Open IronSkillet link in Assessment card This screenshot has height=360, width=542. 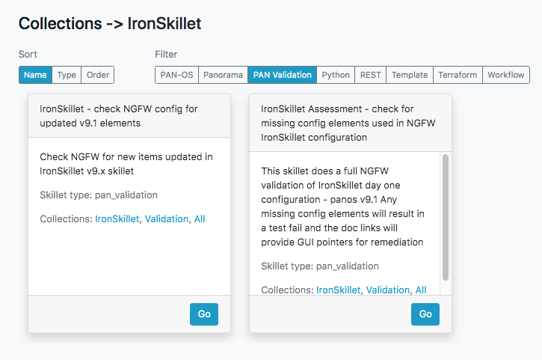338,290
